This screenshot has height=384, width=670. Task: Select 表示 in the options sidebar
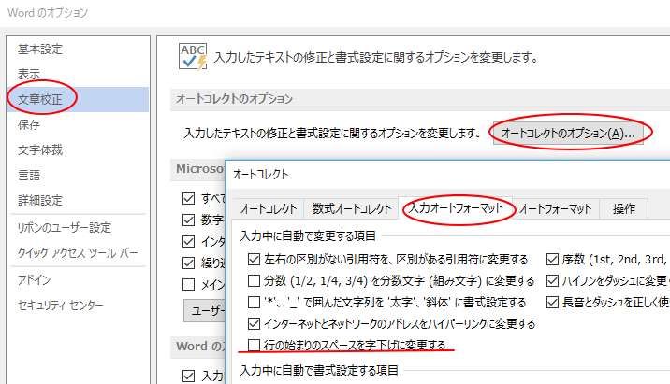(29, 74)
